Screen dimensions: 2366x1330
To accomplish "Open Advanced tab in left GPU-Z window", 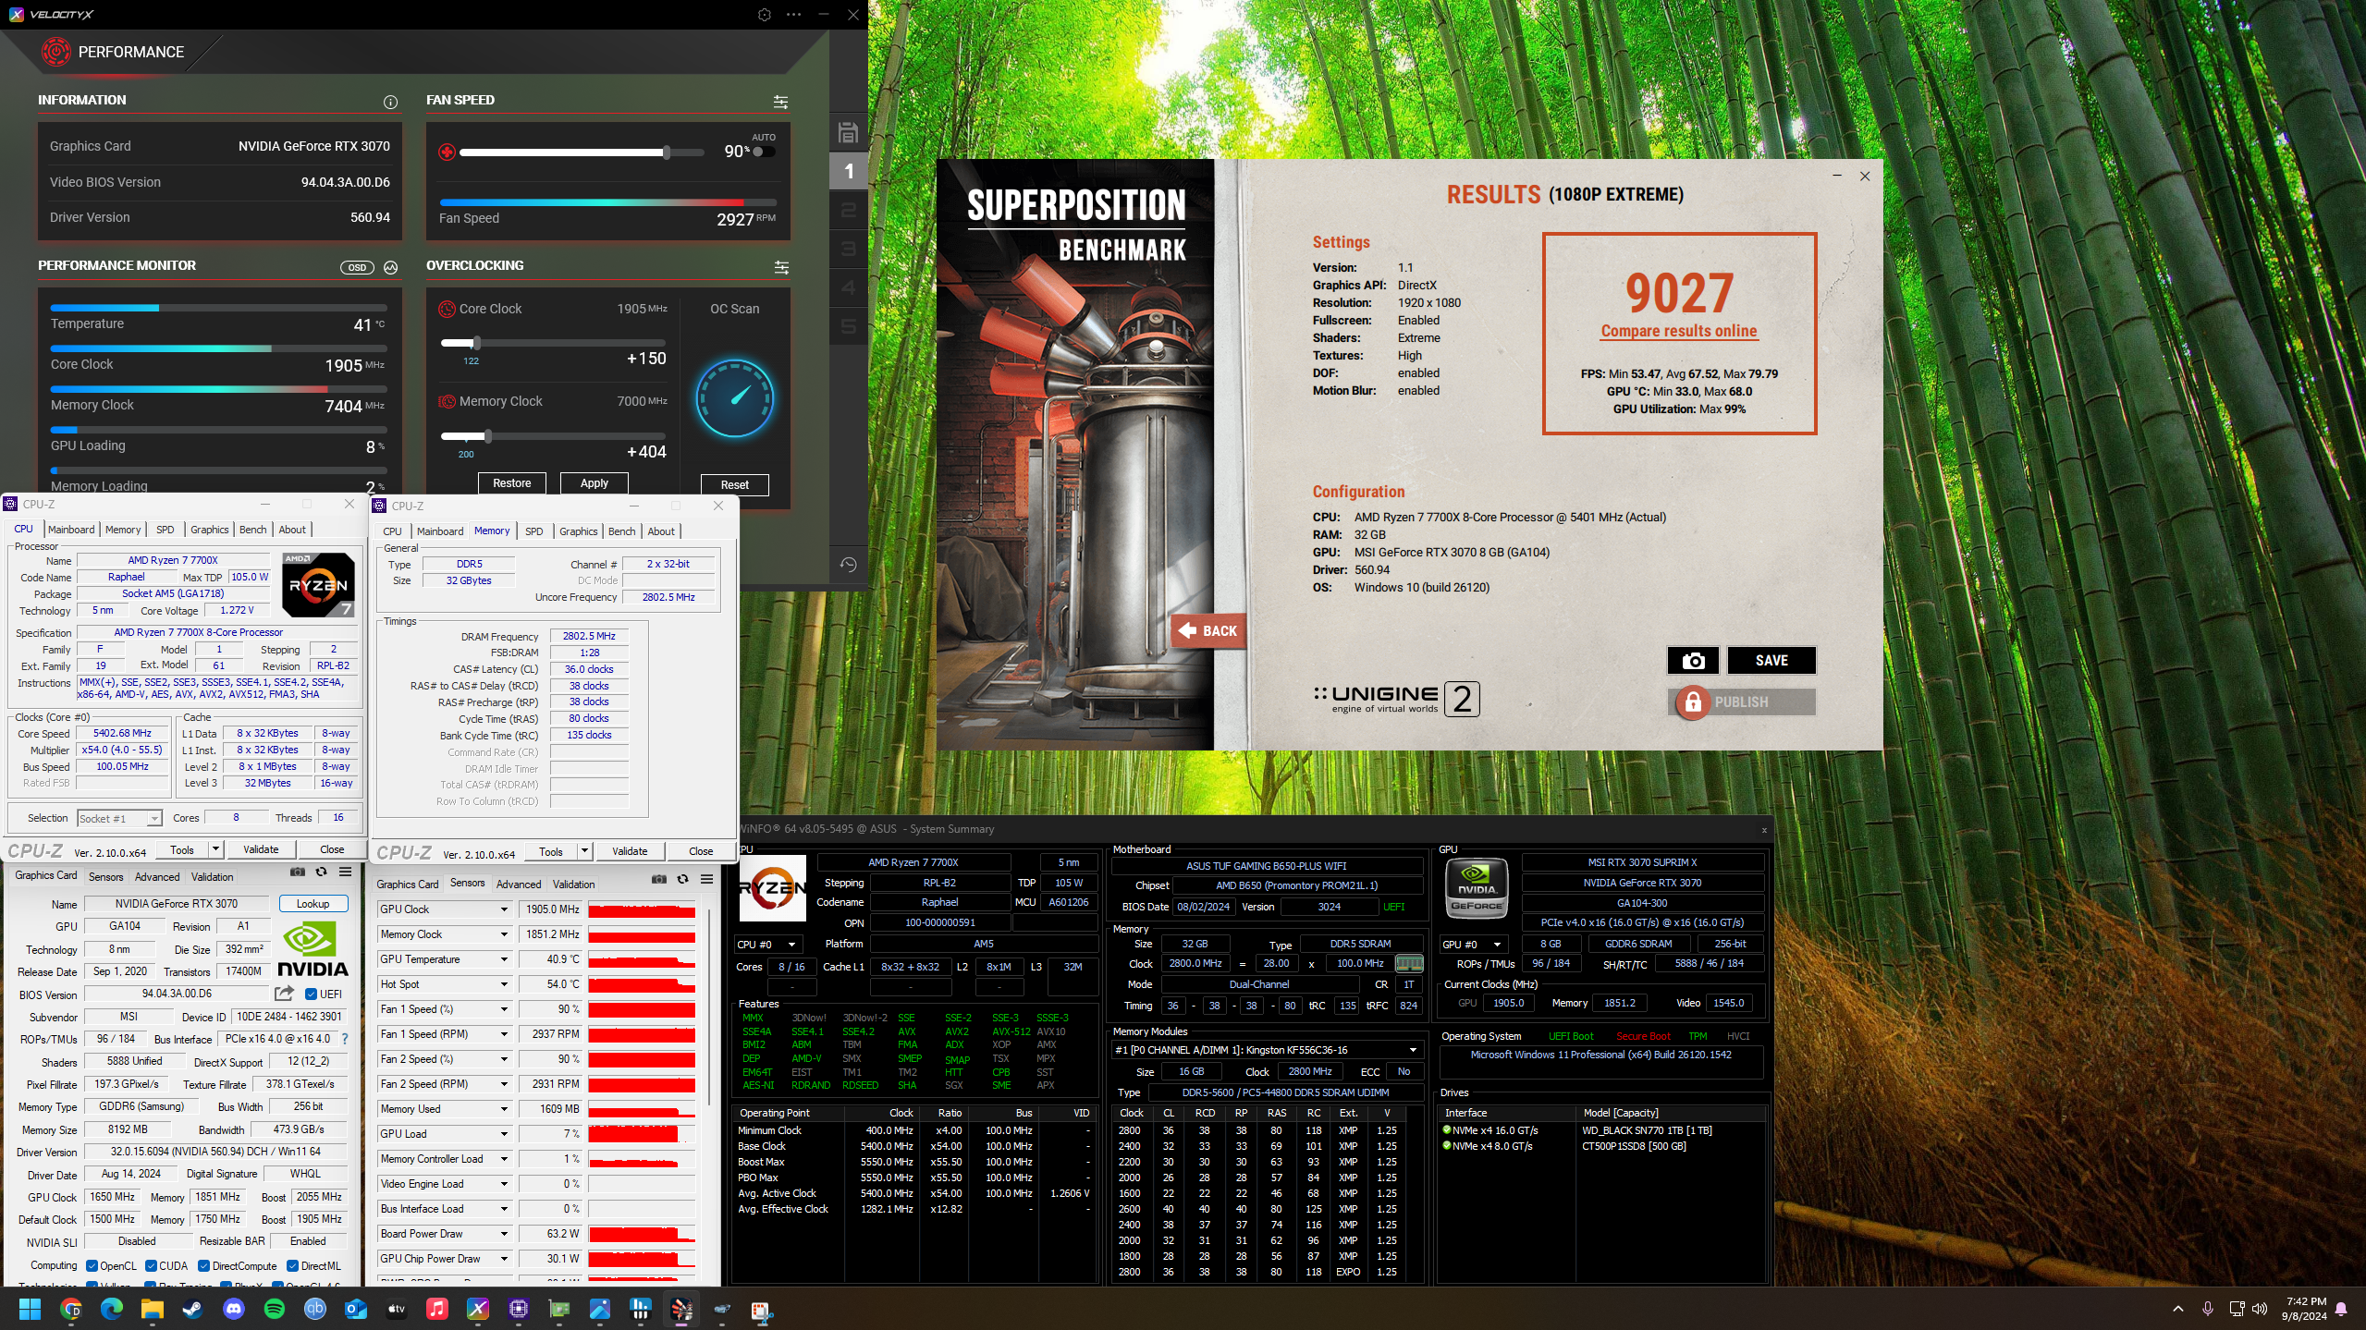I will click(157, 877).
